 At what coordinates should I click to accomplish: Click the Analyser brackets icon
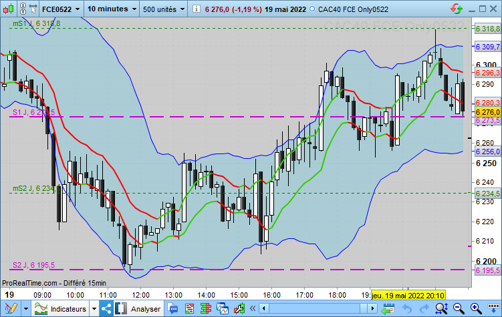pos(121,308)
